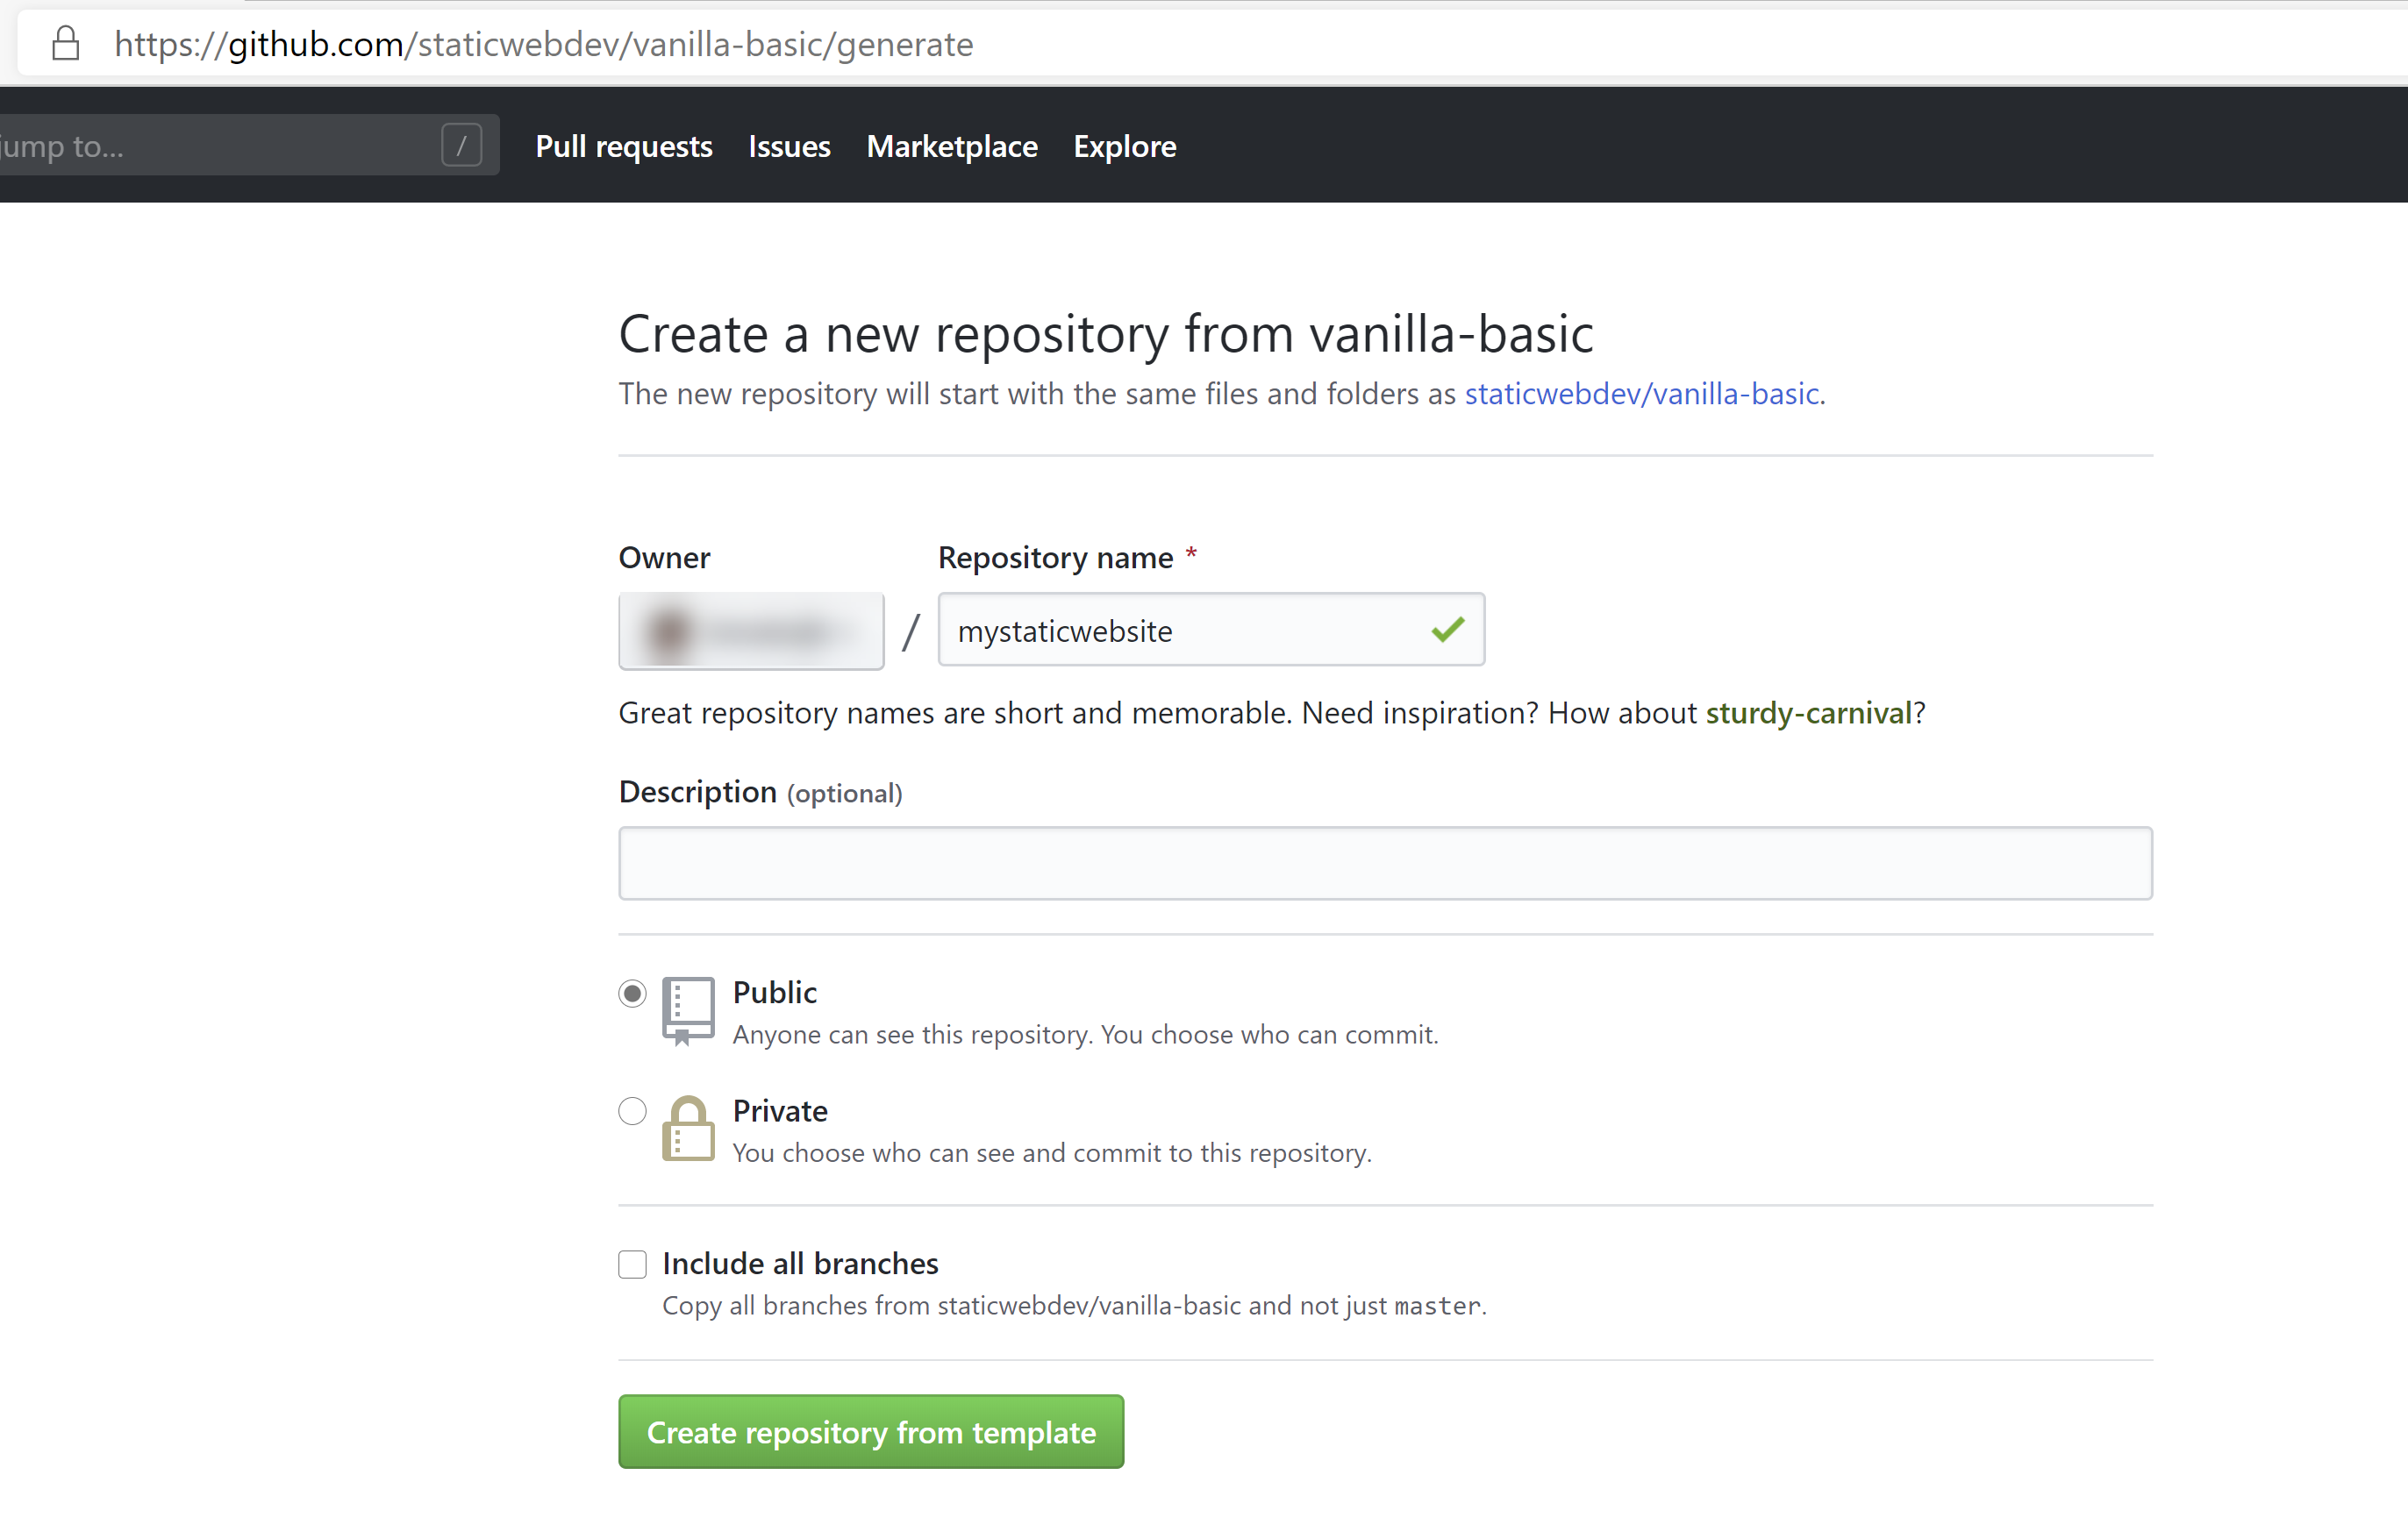Select the Private radio button

pyautogui.click(x=632, y=1111)
